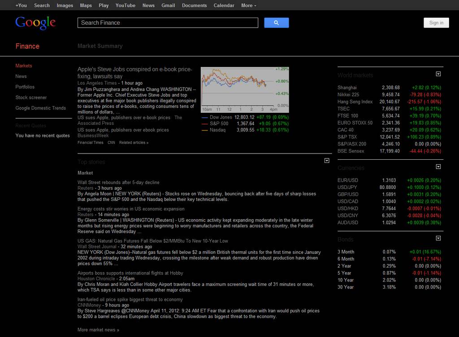Open EURO STOXX 50 row
This screenshot has width=459, height=337.
click(x=355, y=123)
